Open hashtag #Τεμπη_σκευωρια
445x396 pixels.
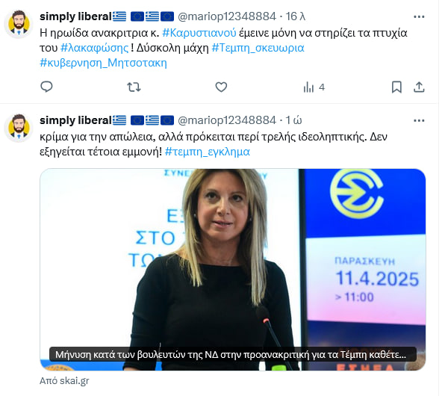tap(258, 48)
